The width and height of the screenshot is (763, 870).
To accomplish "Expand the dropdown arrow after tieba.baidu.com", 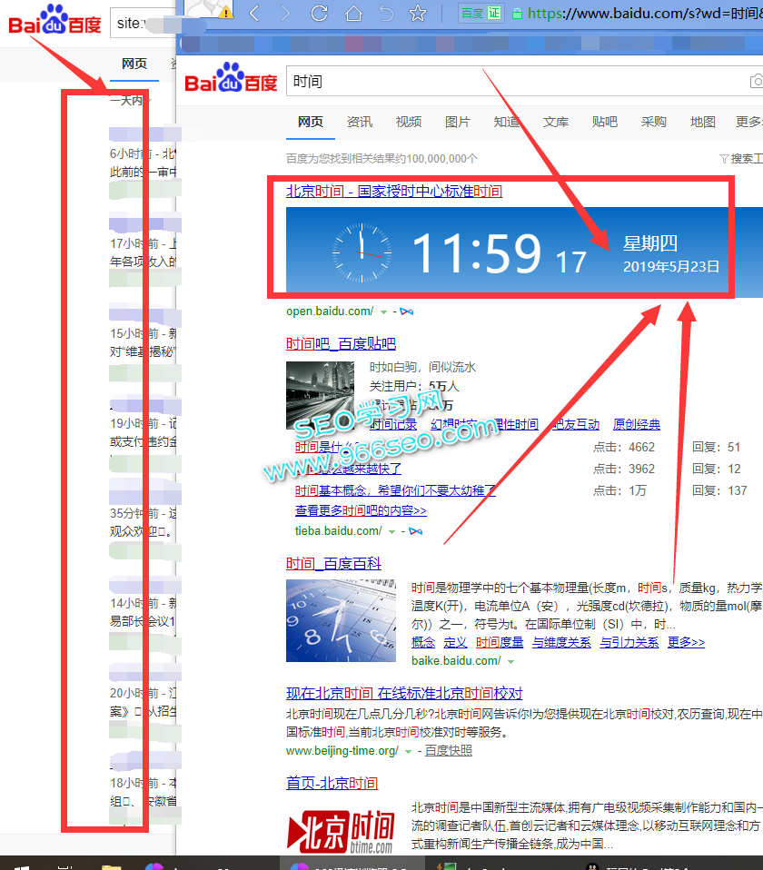I will [x=391, y=531].
